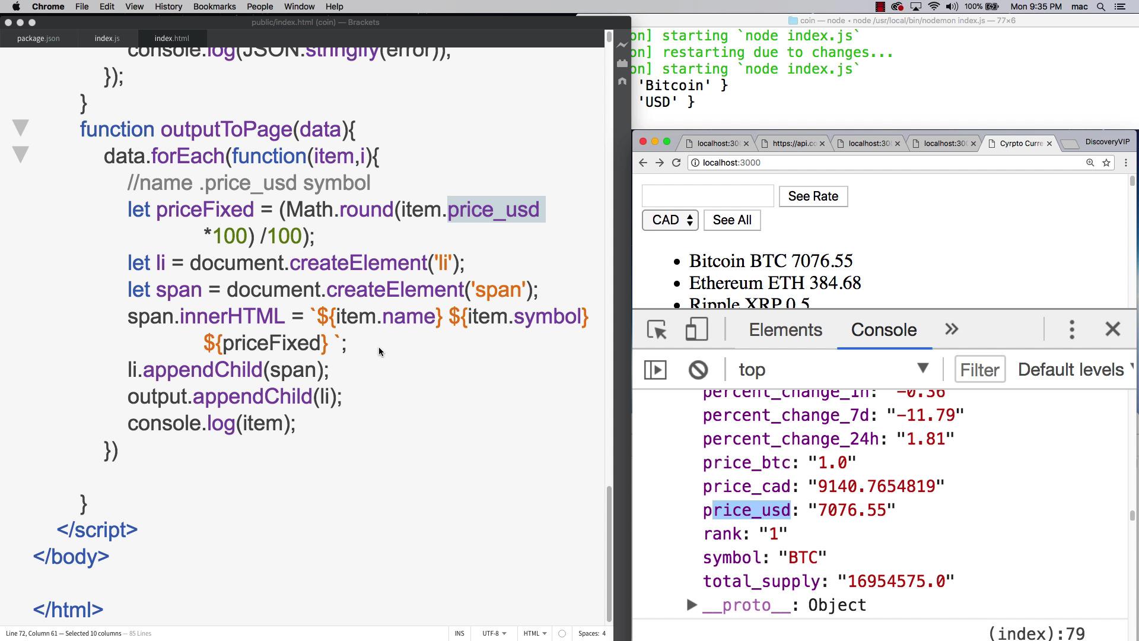The height and width of the screenshot is (641, 1139).
Task: Click the See Rate button
Action: click(813, 196)
